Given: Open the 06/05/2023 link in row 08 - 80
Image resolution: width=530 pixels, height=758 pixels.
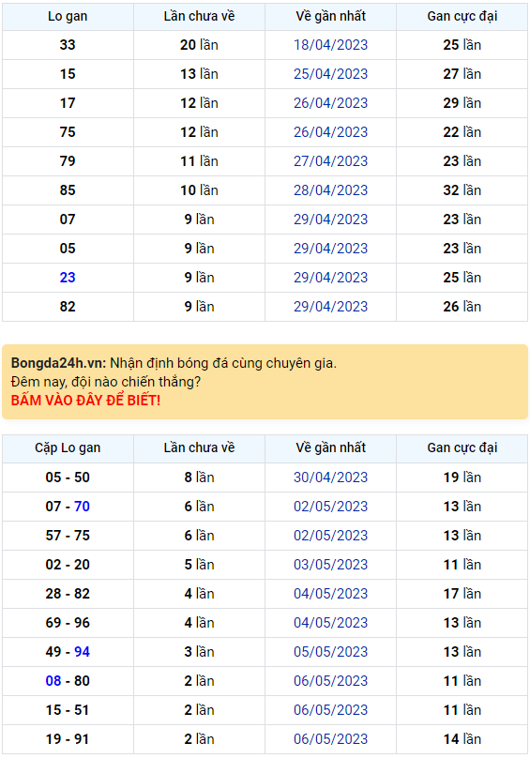Looking at the screenshot, I should [330, 681].
